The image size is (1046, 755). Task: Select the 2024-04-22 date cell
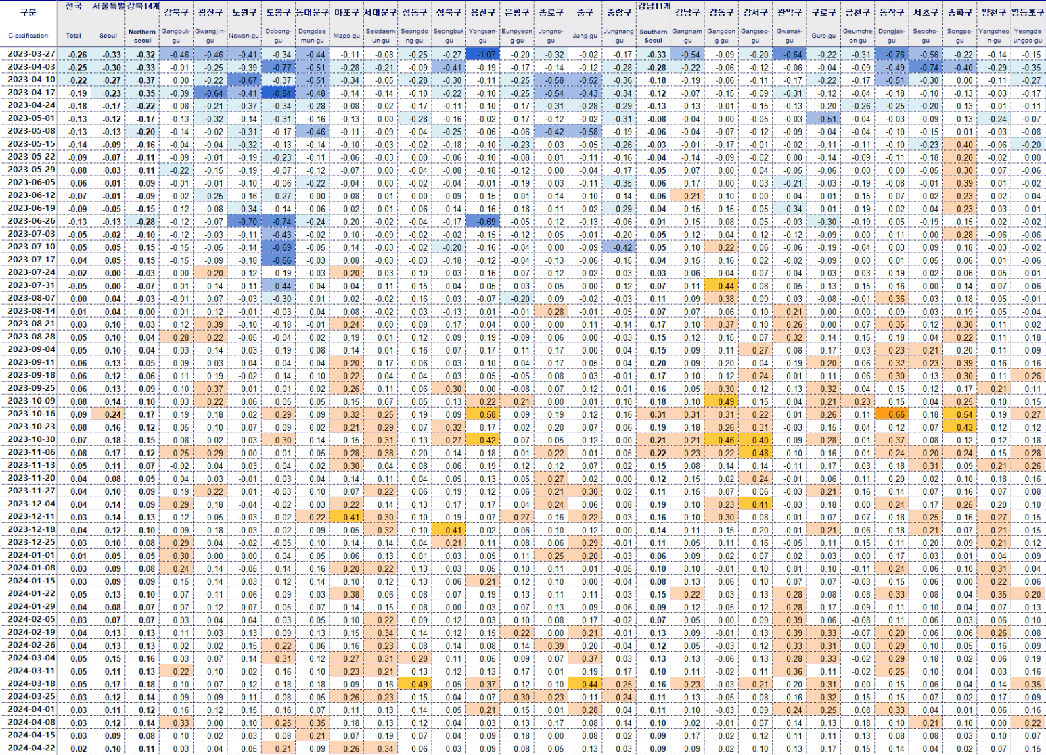tap(28, 748)
